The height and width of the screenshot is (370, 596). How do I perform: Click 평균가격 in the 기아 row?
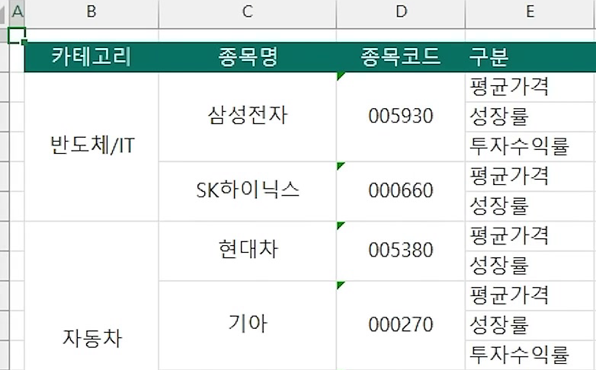coord(530,295)
